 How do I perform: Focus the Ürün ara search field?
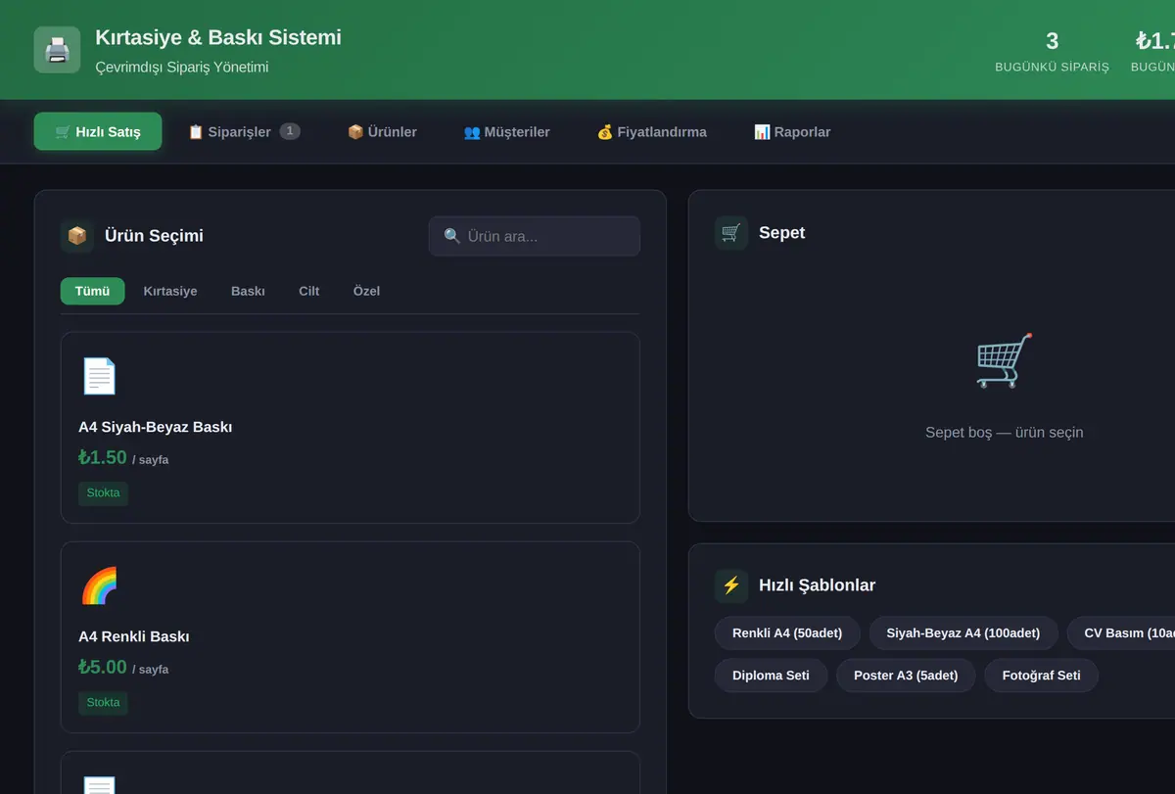coord(535,236)
